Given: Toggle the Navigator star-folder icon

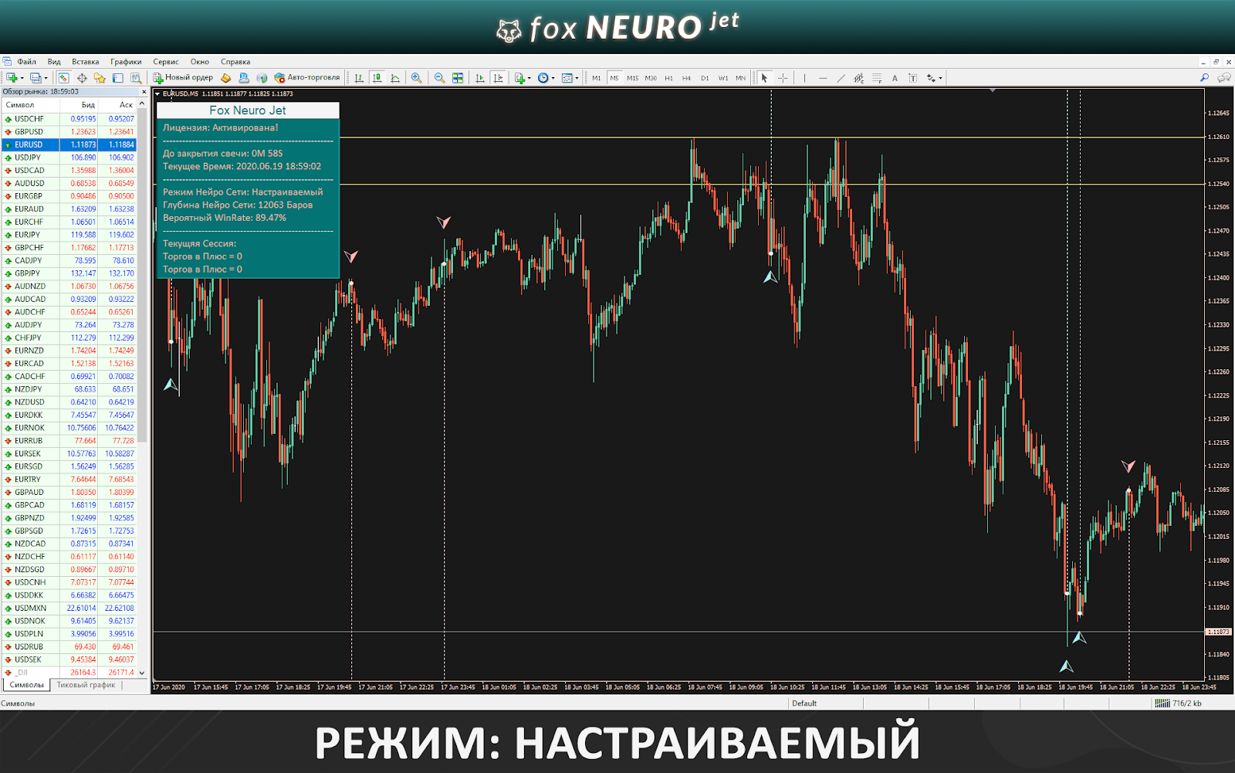Looking at the screenshot, I should click(x=100, y=78).
